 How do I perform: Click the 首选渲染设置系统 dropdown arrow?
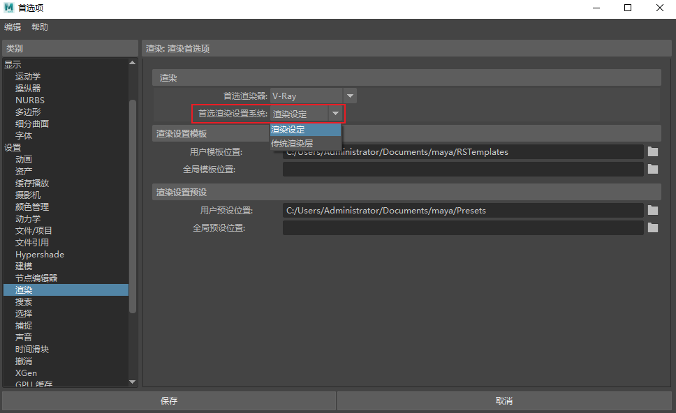[x=335, y=113]
